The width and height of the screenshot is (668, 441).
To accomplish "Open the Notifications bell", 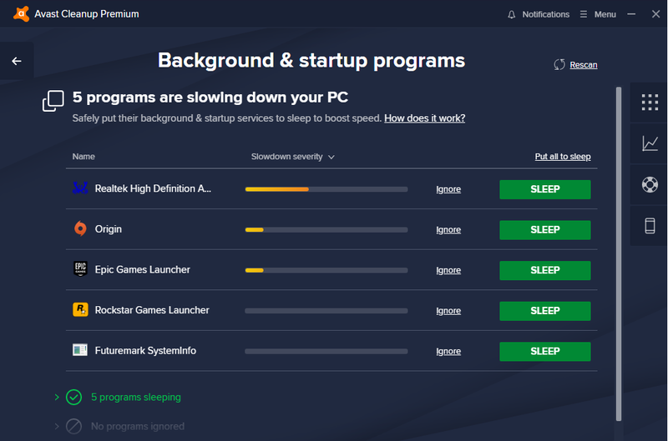I will pyautogui.click(x=511, y=14).
